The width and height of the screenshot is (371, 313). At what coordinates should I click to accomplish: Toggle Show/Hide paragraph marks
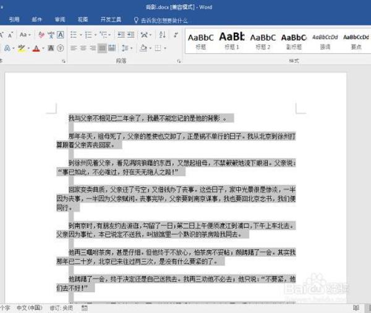[176, 35]
